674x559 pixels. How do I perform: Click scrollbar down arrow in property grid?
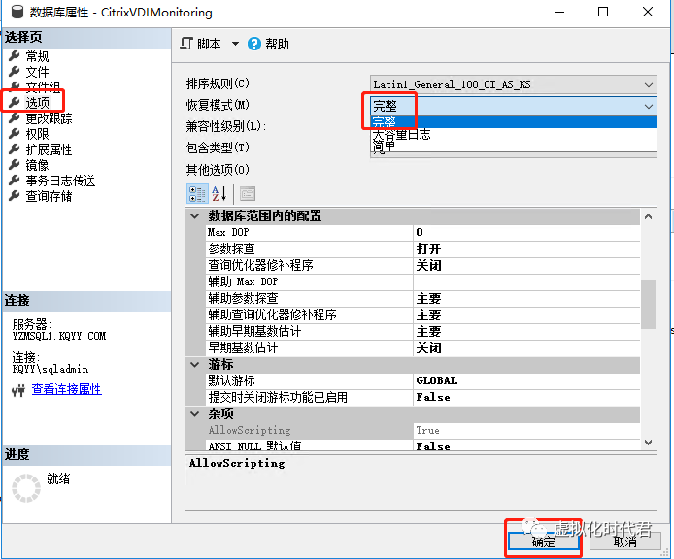(x=648, y=443)
